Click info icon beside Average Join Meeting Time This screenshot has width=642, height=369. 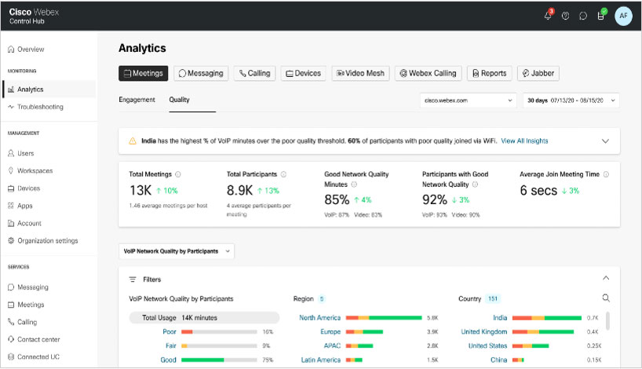(x=606, y=174)
